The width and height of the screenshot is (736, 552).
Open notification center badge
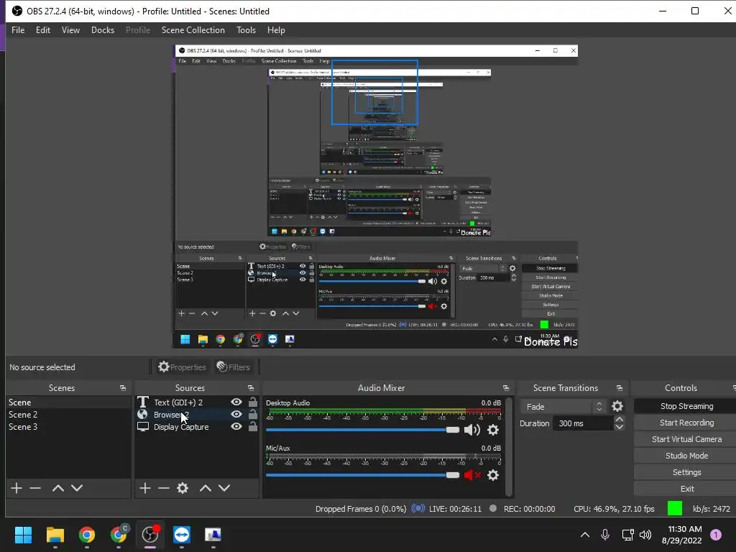[716, 534]
